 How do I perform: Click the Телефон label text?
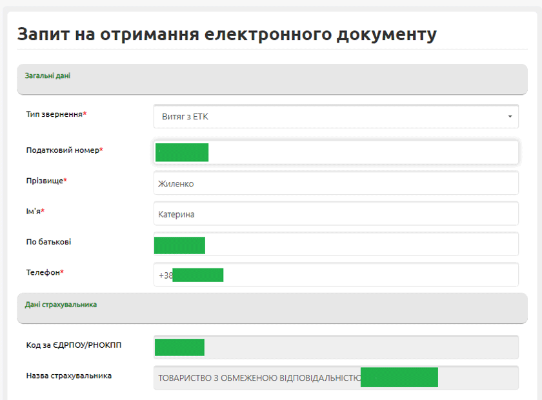[x=45, y=272]
